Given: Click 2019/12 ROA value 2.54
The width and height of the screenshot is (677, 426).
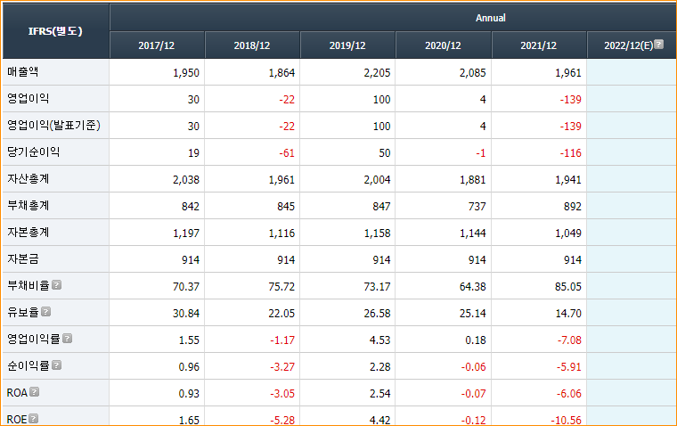Looking at the screenshot, I should point(380,394).
